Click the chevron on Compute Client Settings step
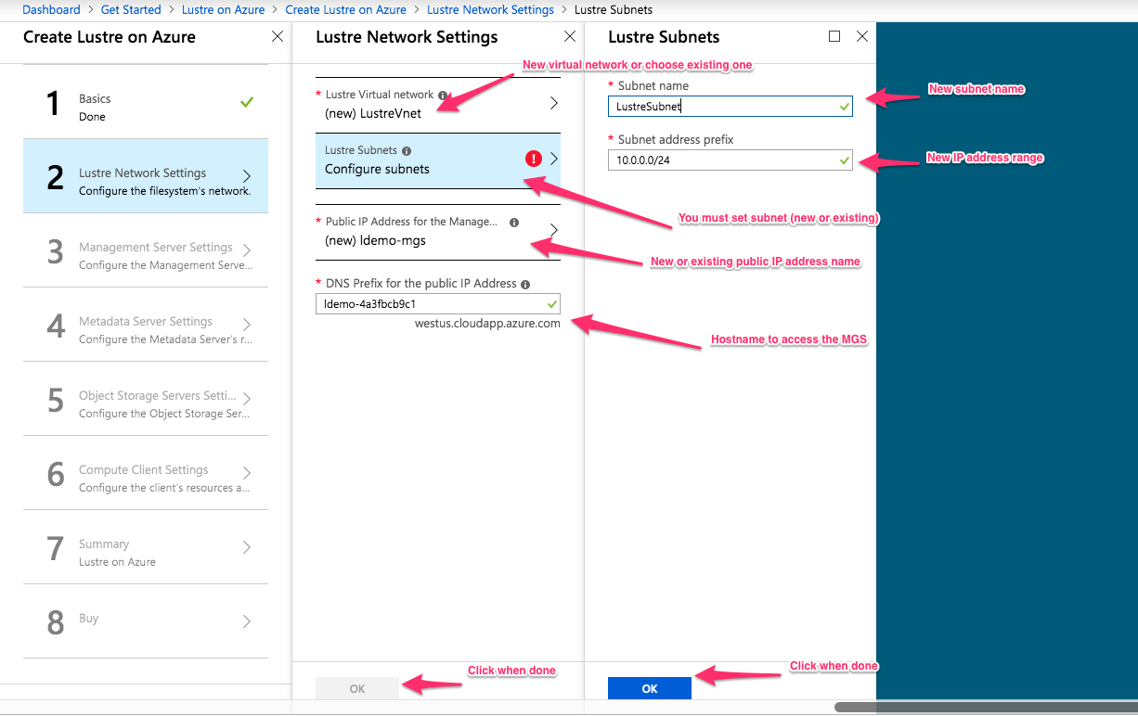Screen dimensions: 1138x716 click(x=247, y=473)
